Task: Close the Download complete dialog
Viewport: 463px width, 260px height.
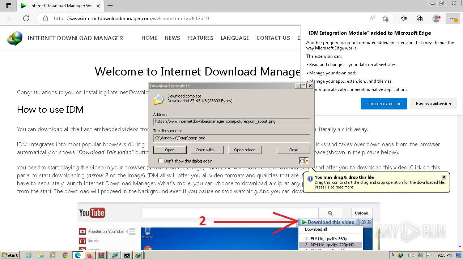Action: 310,86
